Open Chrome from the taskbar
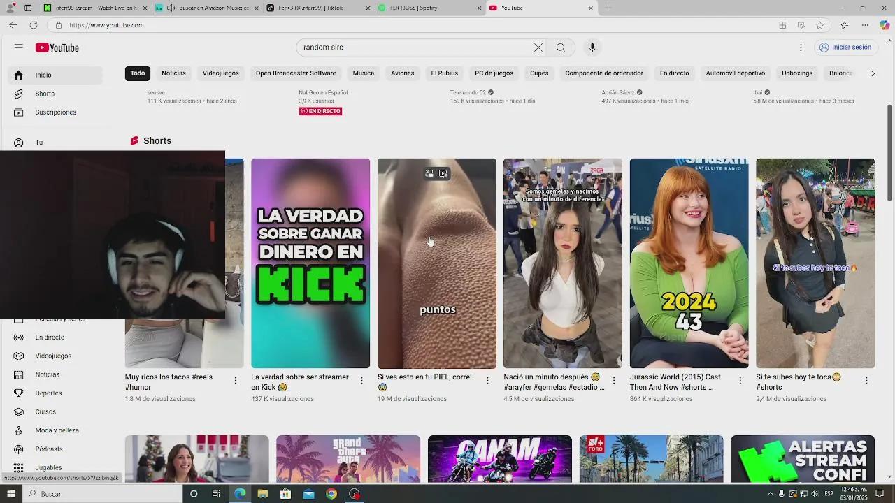This screenshot has height=503, width=895. click(331, 494)
